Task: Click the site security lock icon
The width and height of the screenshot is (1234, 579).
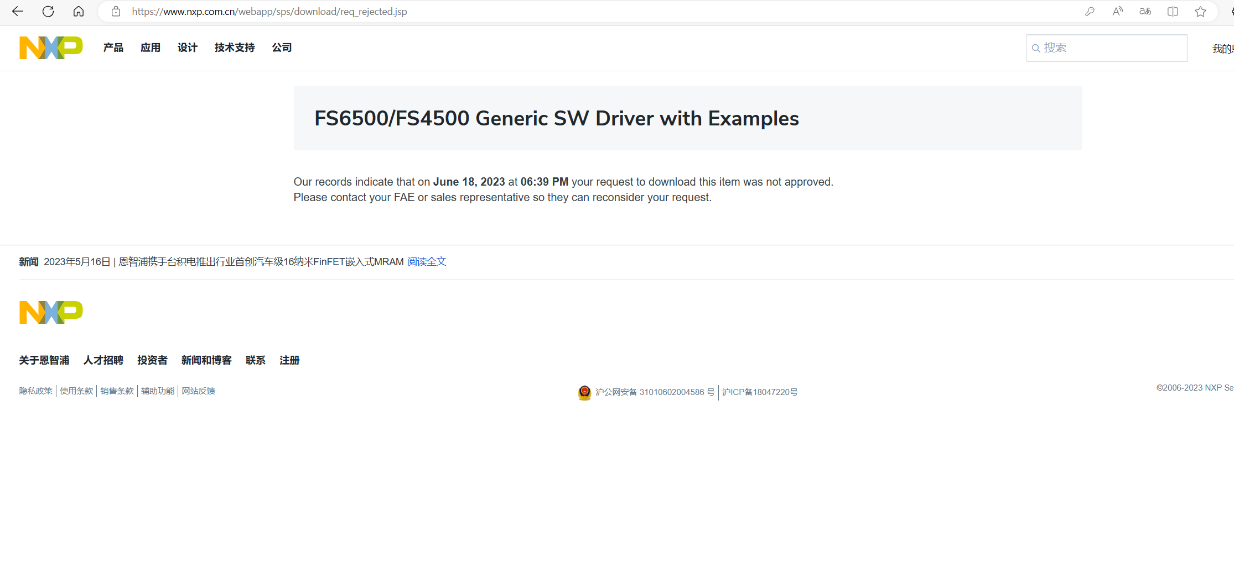Action: click(x=116, y=11)
